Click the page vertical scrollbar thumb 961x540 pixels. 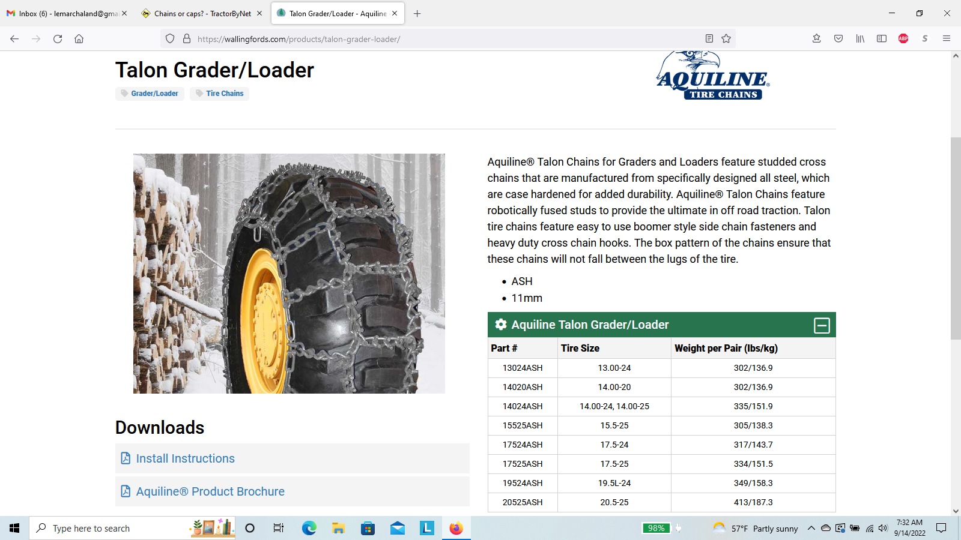(956, 239)
